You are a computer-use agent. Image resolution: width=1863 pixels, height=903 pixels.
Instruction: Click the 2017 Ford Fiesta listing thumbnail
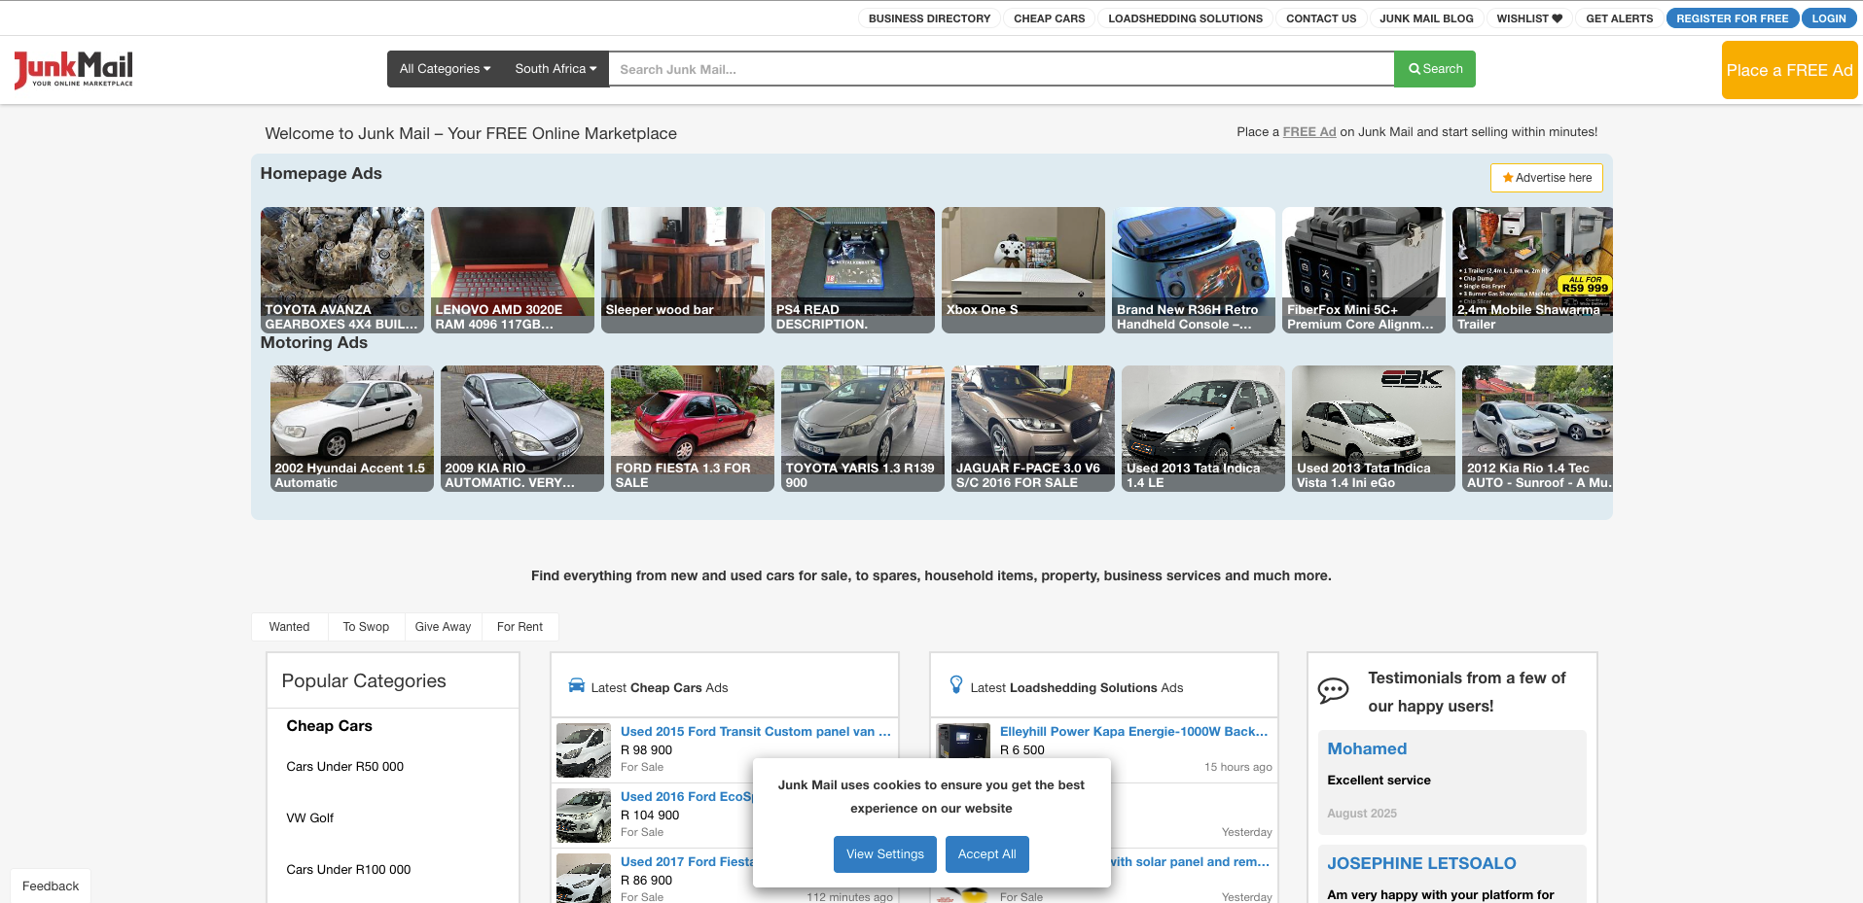pos(584,879)
